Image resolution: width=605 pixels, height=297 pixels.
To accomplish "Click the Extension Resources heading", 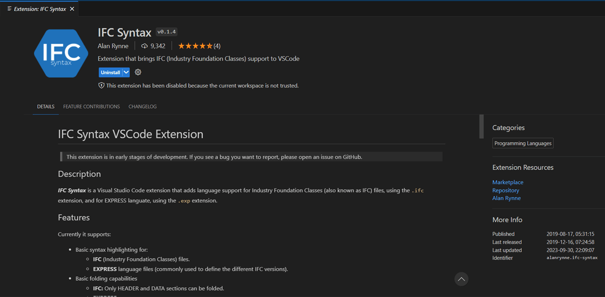I will [523, 168].
